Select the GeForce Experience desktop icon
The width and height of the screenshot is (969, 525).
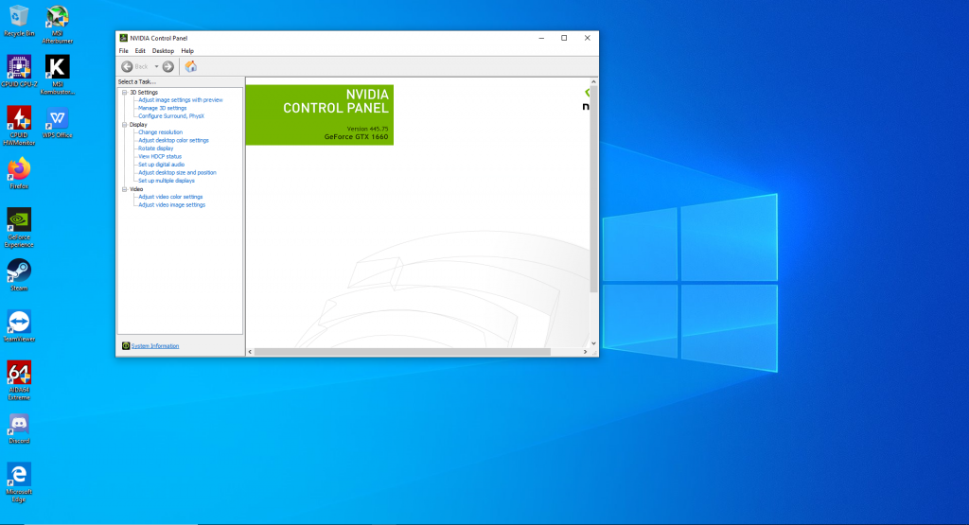click(x=19, y=228)
